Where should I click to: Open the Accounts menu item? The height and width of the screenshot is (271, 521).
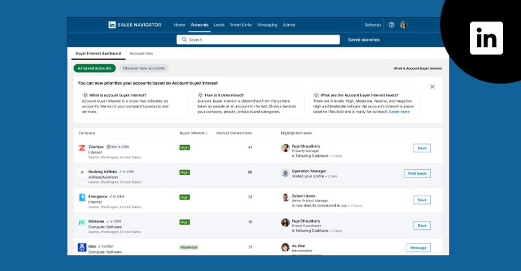click(x=199, y=25)
